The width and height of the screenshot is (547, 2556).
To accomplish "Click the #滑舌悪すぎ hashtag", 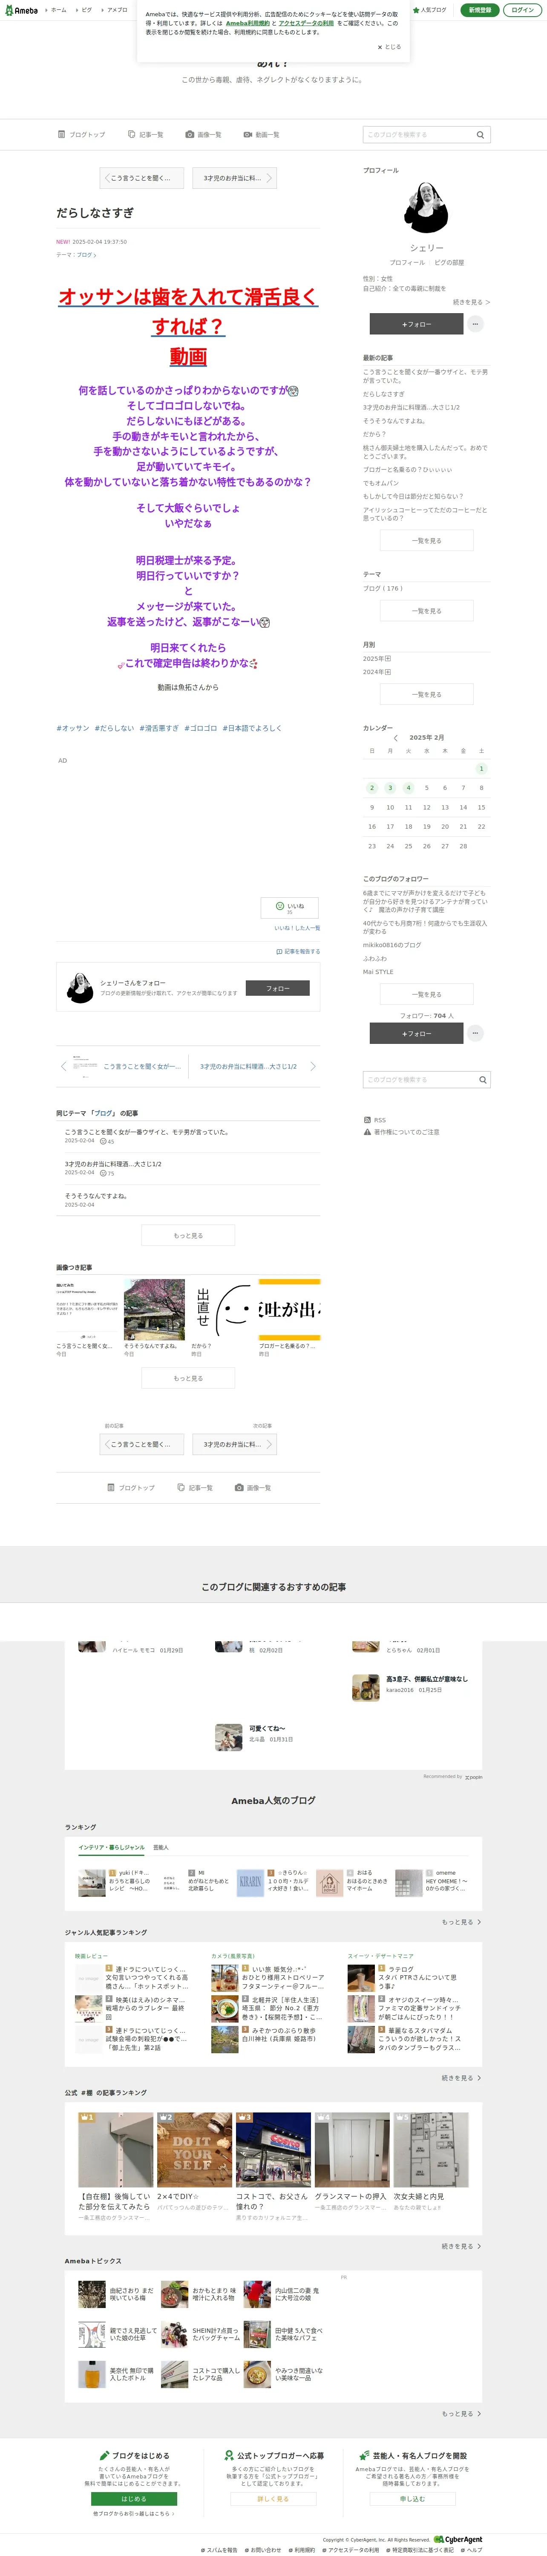I will (159, 728).
